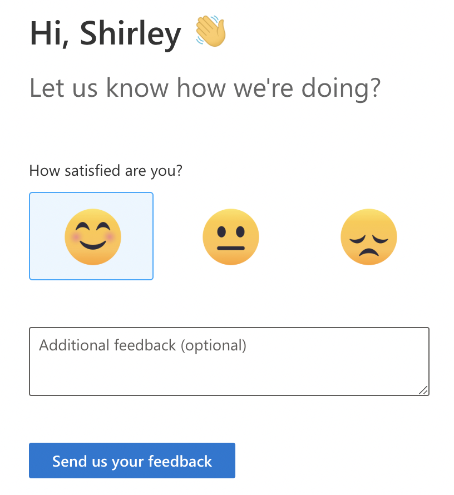Click the 'Additional feedback (optional)' placeholder text
This screenshot has height=495, width=454.
click(142, 345)
